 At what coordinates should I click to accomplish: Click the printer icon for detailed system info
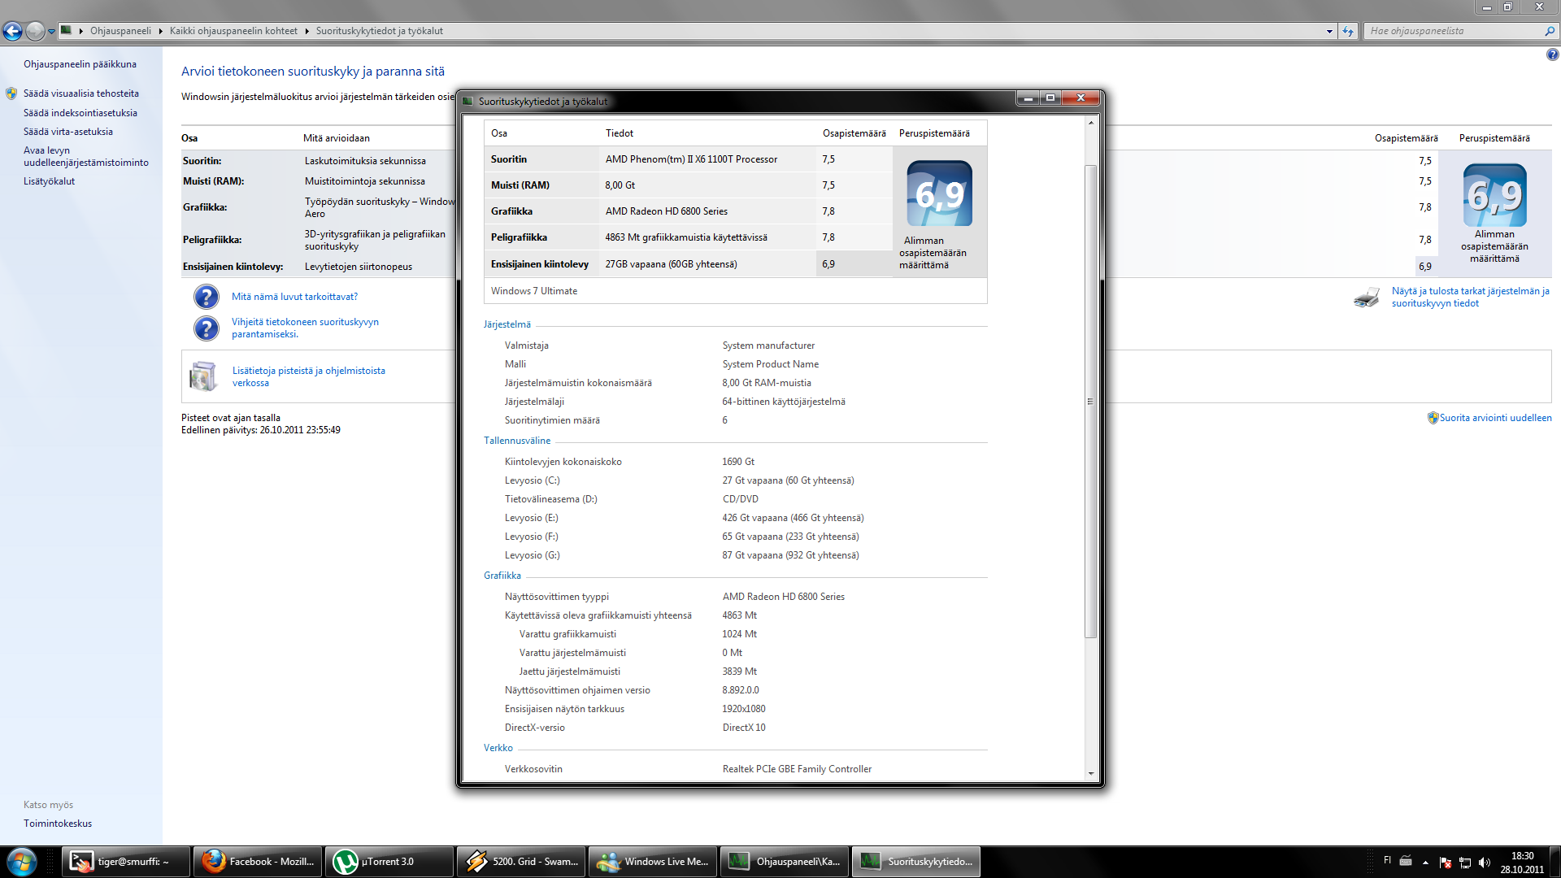pos(1367,297)
